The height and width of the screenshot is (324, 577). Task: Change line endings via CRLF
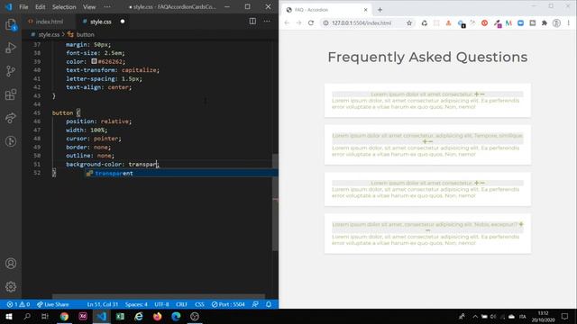tap(181, 304)
